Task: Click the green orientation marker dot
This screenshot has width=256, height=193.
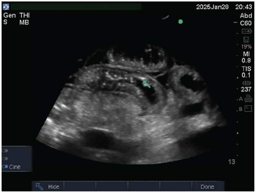Action: [x=181, y=21]
